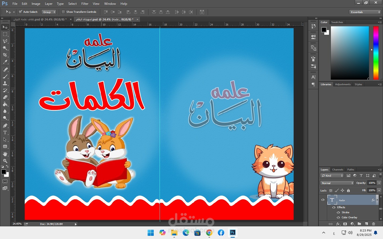Open Photoshop from the Windows taskbar

click(x=233, y=233)
